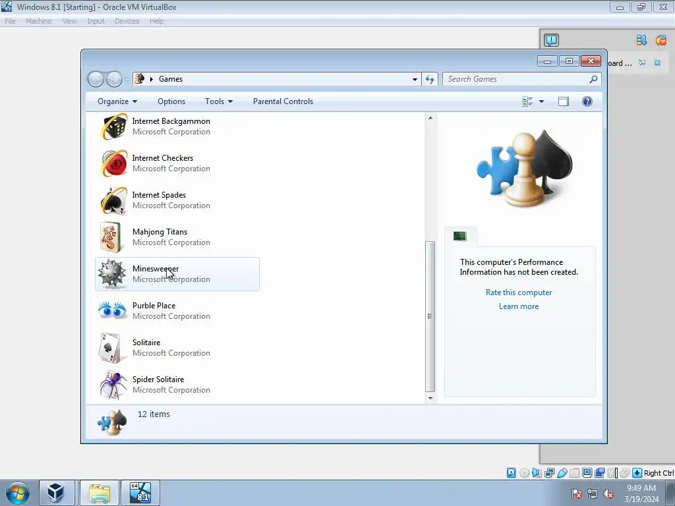Screen dimensions: 675x506
Task: Click the refresh arrows icon
Action: [x=430, y=79]
